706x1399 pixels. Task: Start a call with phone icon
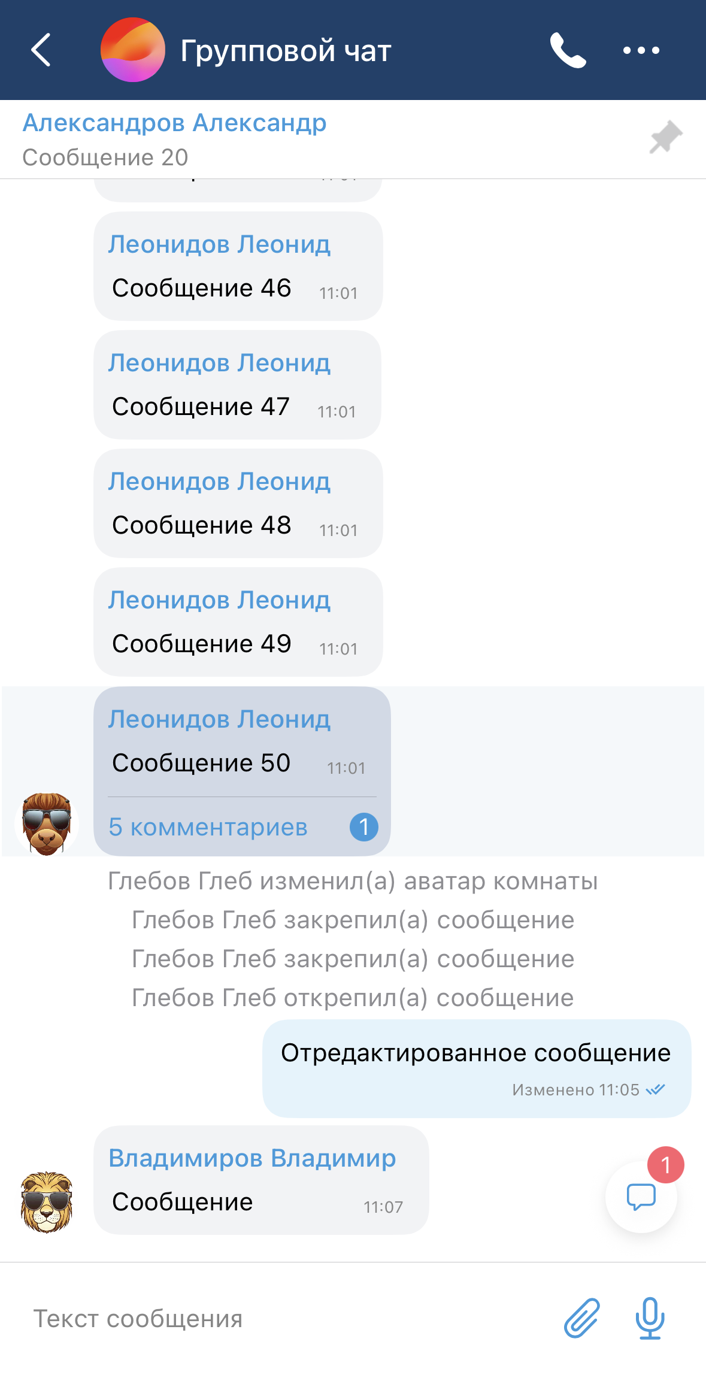tap(567, 50)
